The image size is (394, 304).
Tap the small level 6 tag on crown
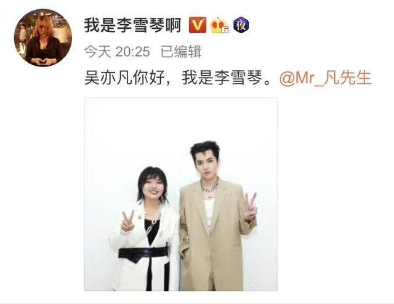click(x=225, y=30)
